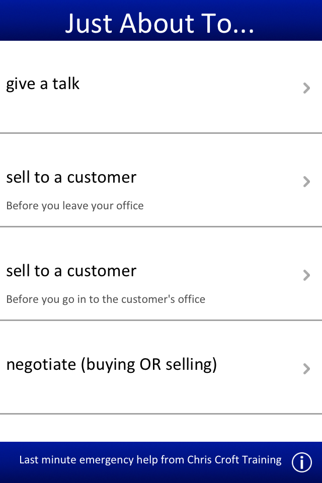This screenshot has height=483, width=322.
Task: Click the word 'office' in the leave-office subtitle
Action: pyautogui.click(x=129, y=206)
